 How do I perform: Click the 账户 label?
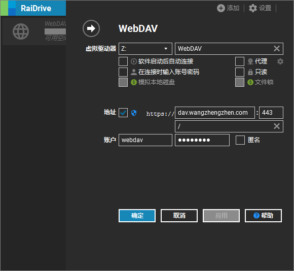[110, 140]
